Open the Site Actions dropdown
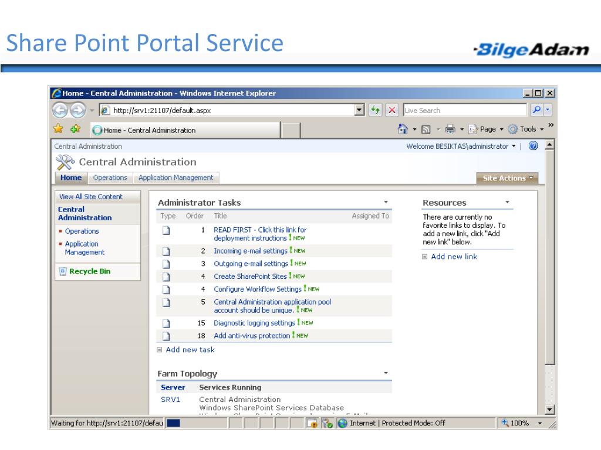 point(508,178)
